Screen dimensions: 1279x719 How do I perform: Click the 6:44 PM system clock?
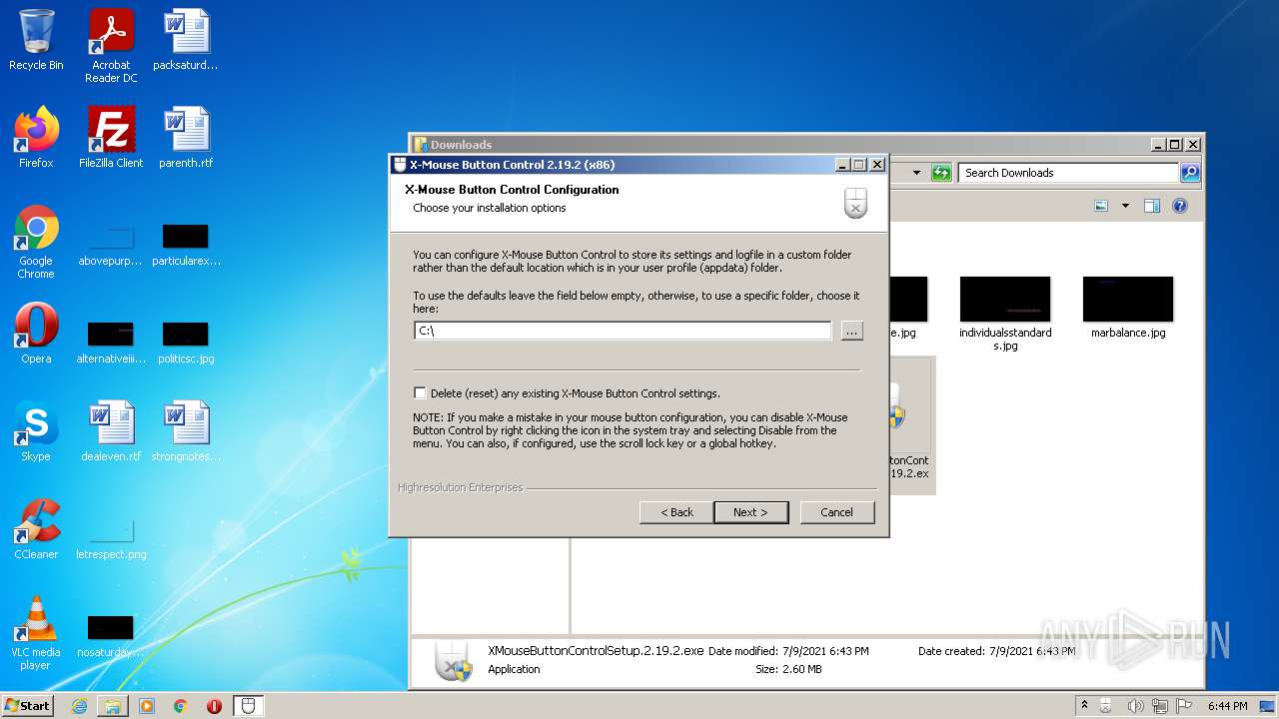(1227, 706)
